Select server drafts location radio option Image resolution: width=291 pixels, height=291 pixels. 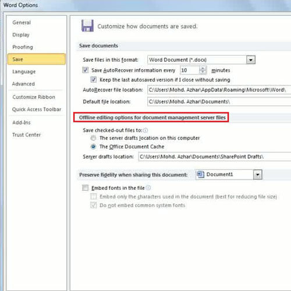93,138
